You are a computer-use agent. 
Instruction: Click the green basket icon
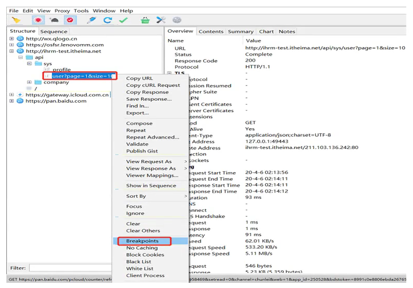click(x=145, y=20)
